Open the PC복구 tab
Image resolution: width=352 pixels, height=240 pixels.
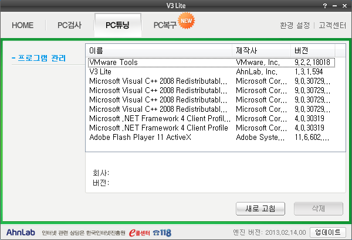[x=165, y=25]
